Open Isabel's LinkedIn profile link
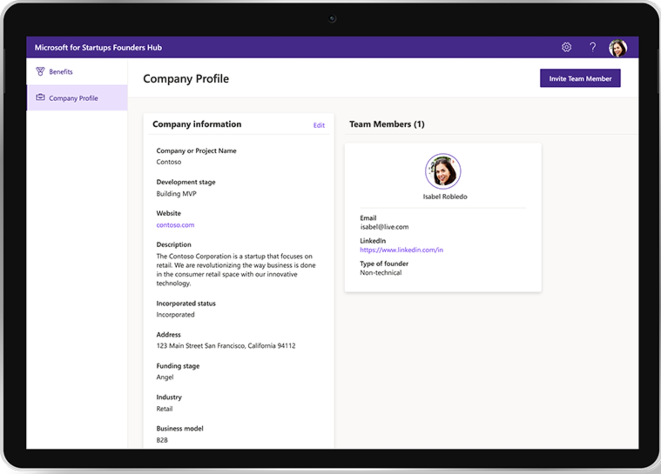This screenshot has height=474, width=661. (x=401, y=250)
